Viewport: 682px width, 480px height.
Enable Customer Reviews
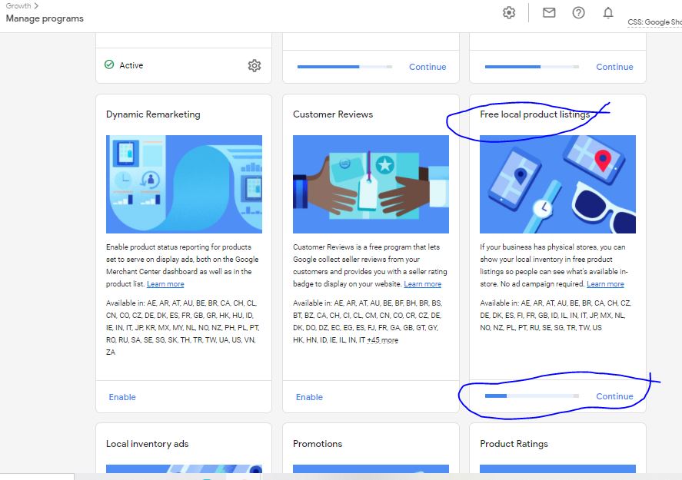point(309,397)
